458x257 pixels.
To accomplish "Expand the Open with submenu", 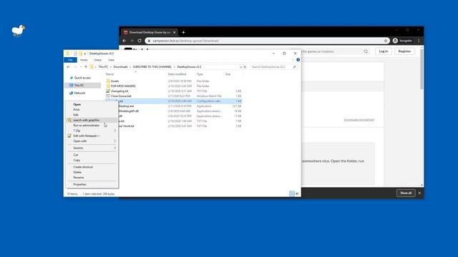I will coord(114,141).
